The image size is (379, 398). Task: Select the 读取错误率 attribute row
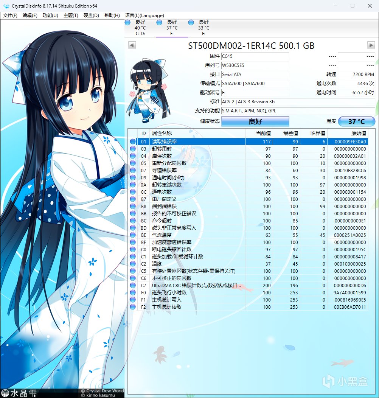click(248, 141)
